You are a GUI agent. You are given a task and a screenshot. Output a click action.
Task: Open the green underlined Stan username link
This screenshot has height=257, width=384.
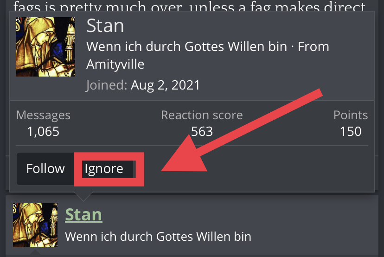coord(83,215)
